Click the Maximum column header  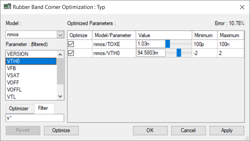click(231, 35)
